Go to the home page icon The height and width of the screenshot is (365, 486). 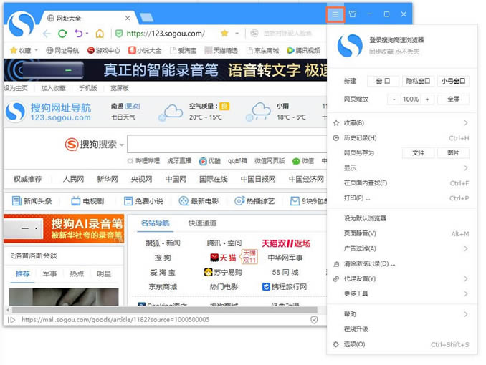point(100,34)
